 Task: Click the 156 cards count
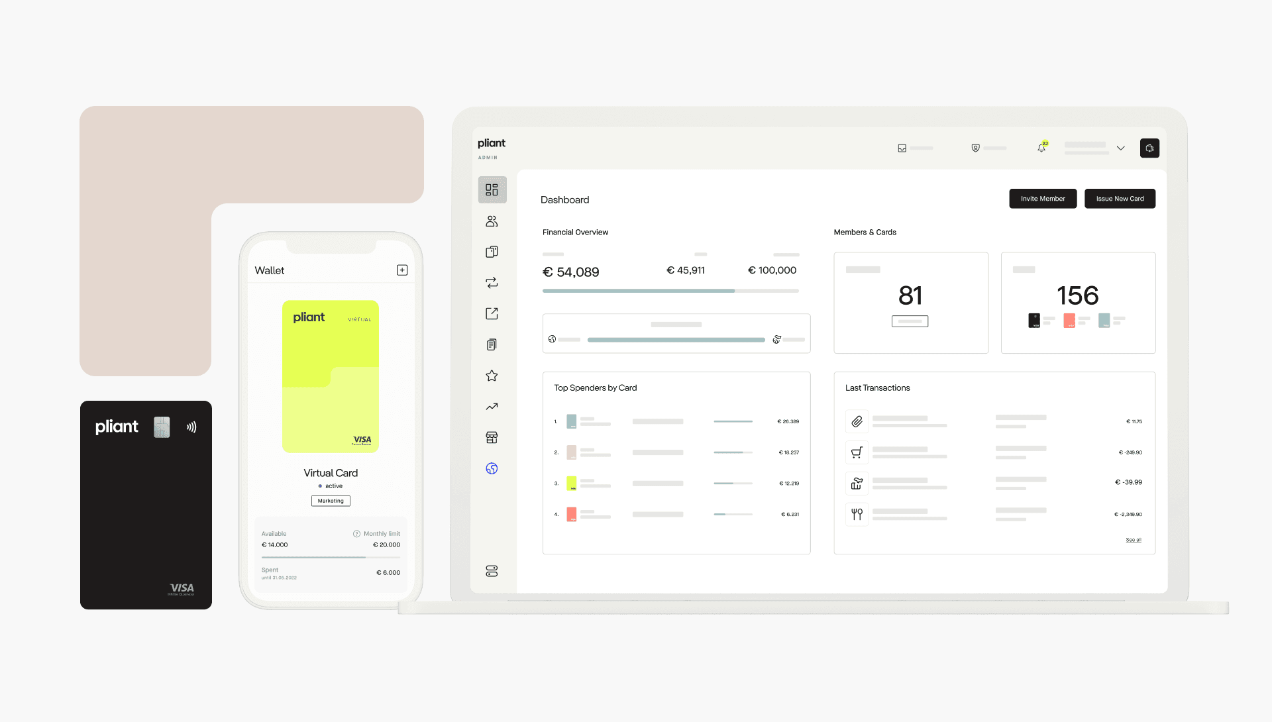(x=1077, y=295)
